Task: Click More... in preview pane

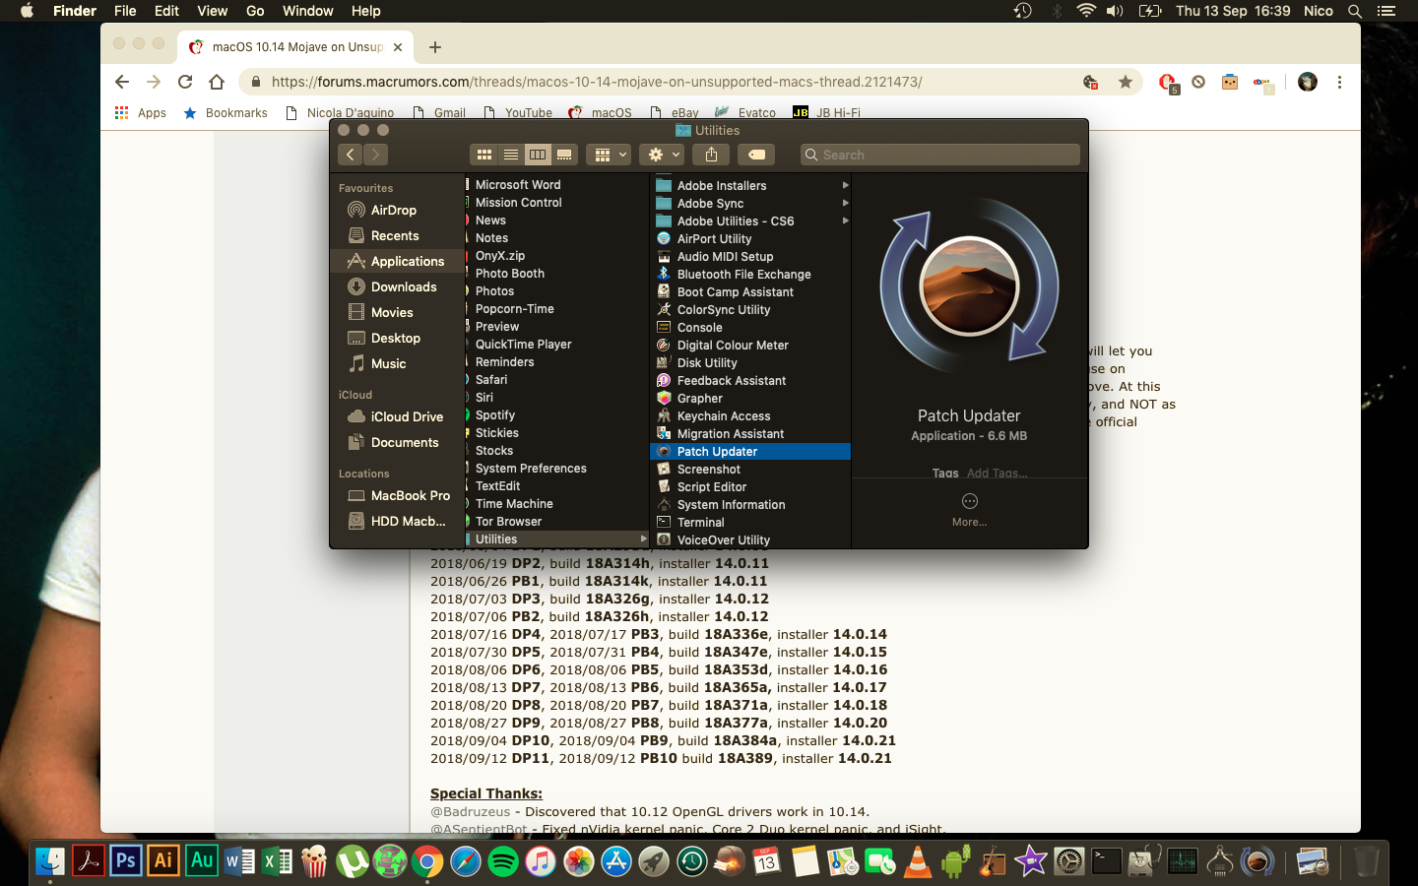Action: coord(969,509)
